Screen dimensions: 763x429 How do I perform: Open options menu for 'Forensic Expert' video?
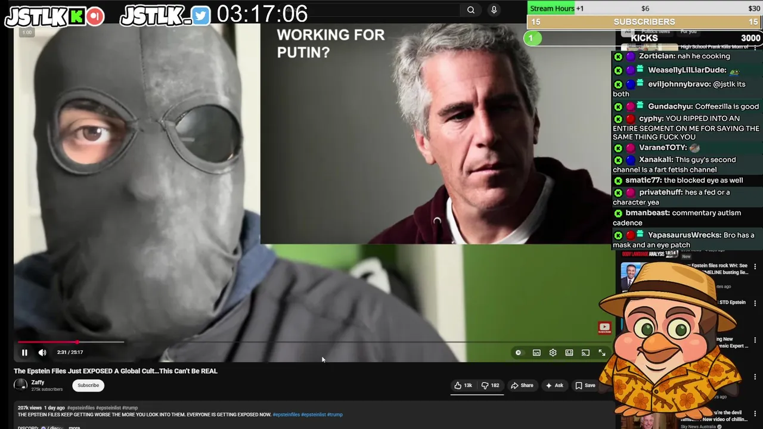pyautogui.click(x=755, y=340)
